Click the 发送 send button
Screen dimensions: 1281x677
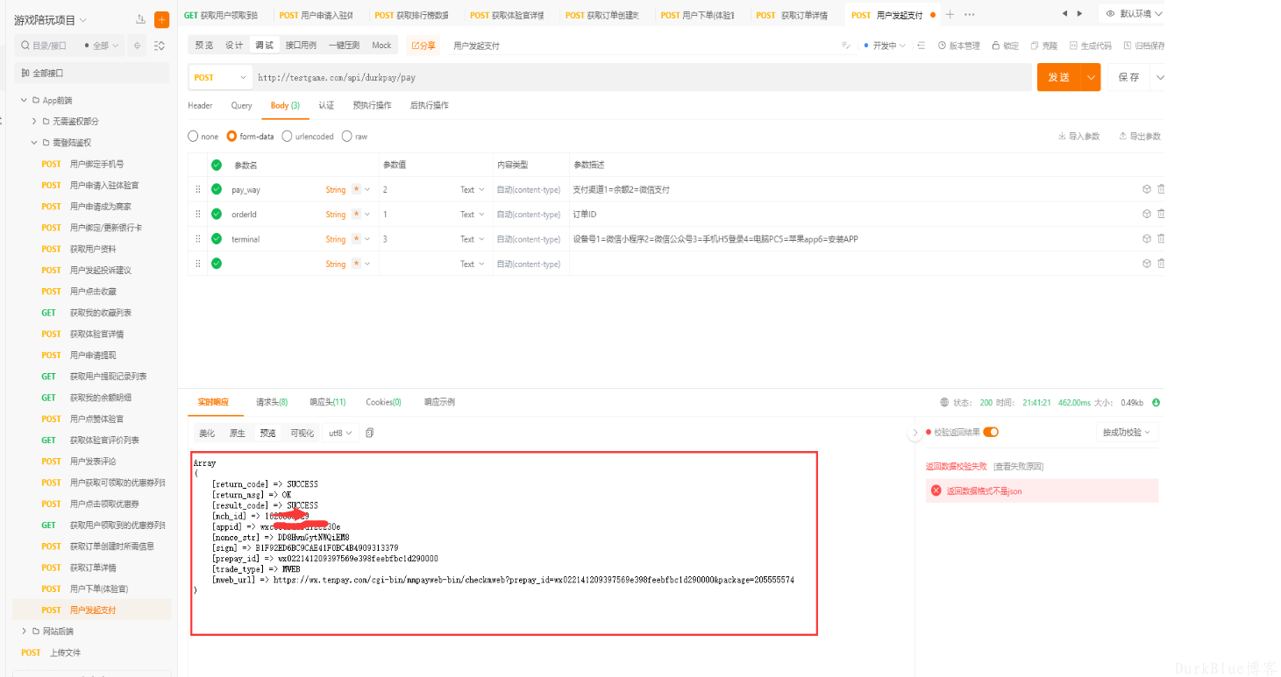pyautogui.click(x=1059, y=77)
